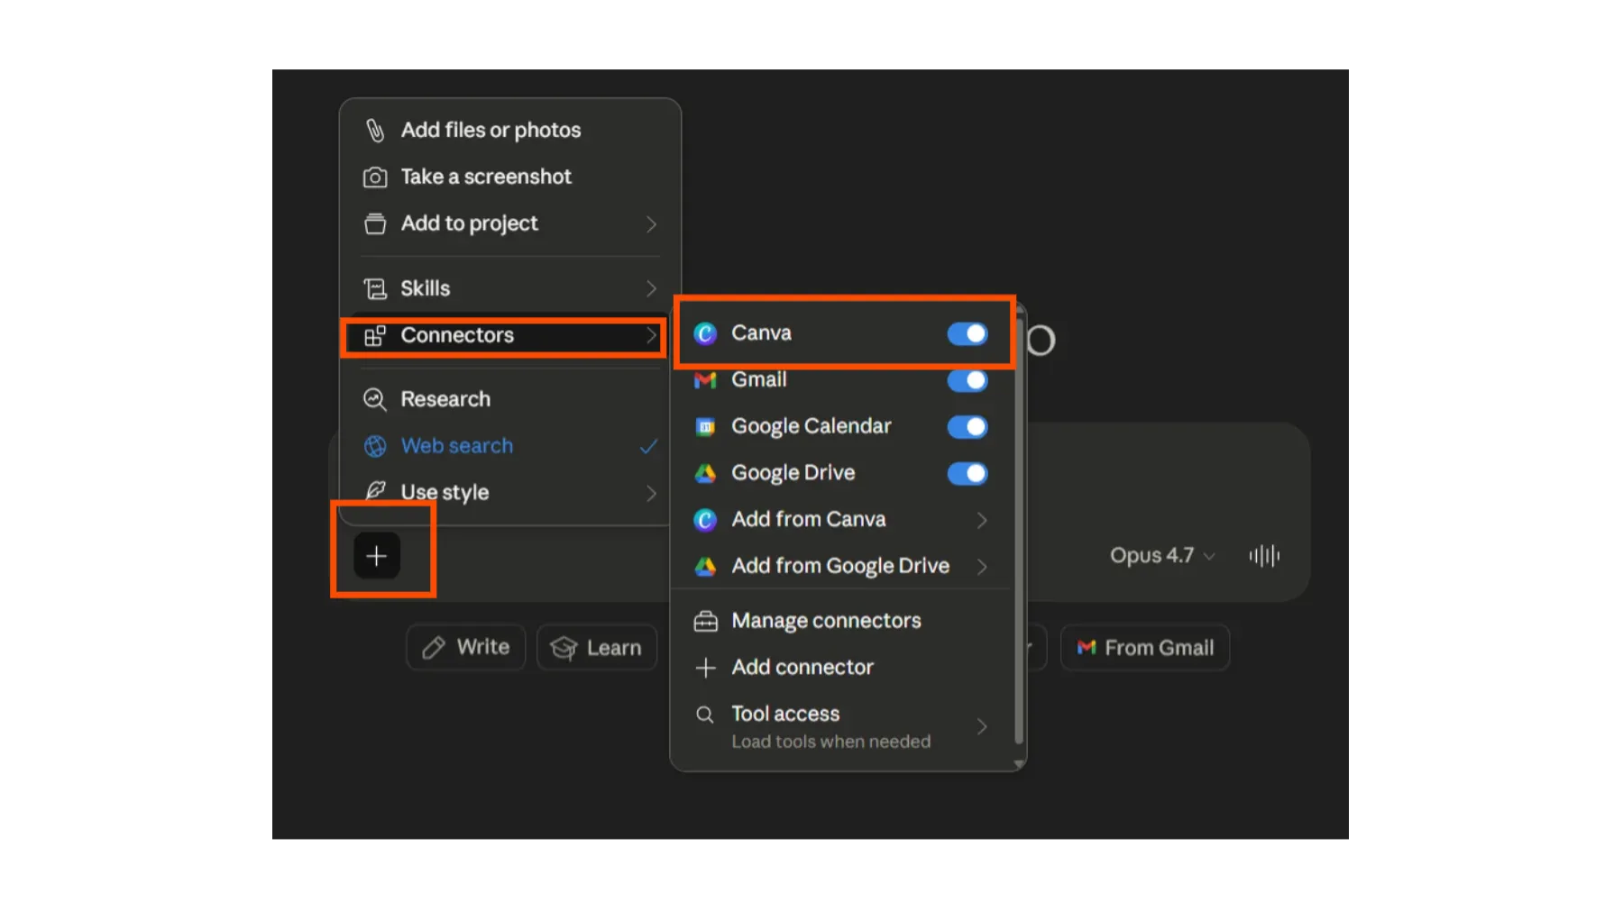Click the pencil icon on the Write chip
Image resolution: width=1623 pixels, height=911 pixels.
tap(434, 648)
